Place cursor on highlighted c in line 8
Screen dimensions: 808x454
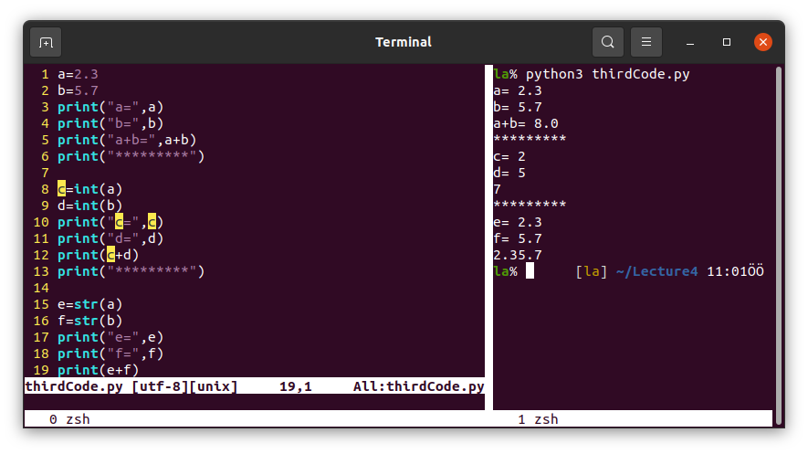61,189
